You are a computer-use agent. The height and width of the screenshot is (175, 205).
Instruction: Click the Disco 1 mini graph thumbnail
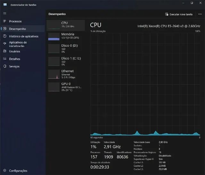54,61
